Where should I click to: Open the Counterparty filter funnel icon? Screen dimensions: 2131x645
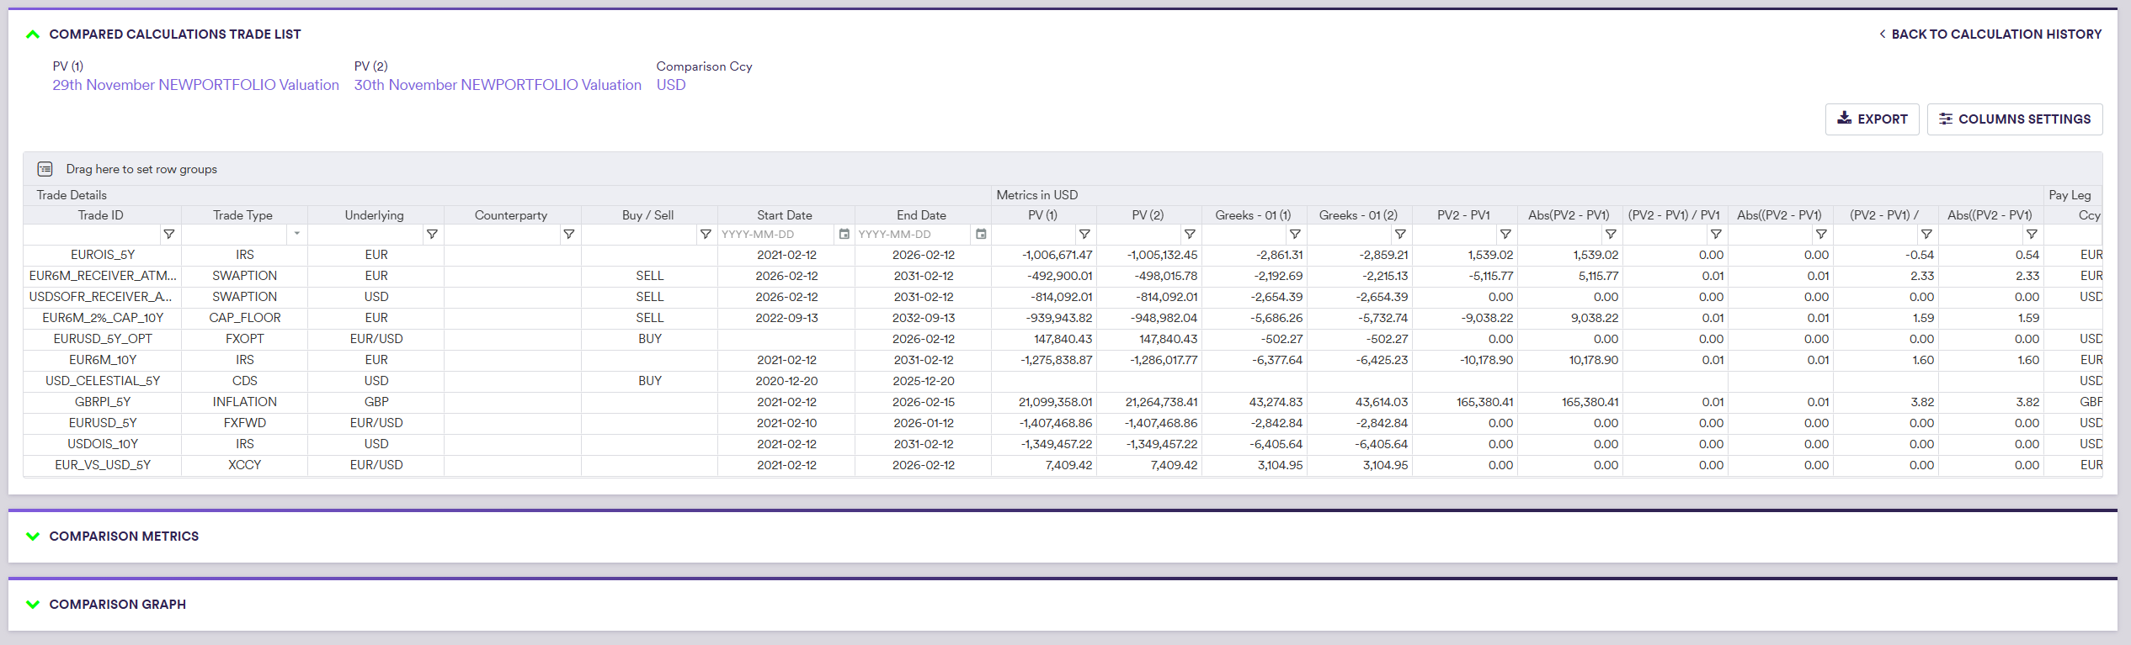point(568,235)
